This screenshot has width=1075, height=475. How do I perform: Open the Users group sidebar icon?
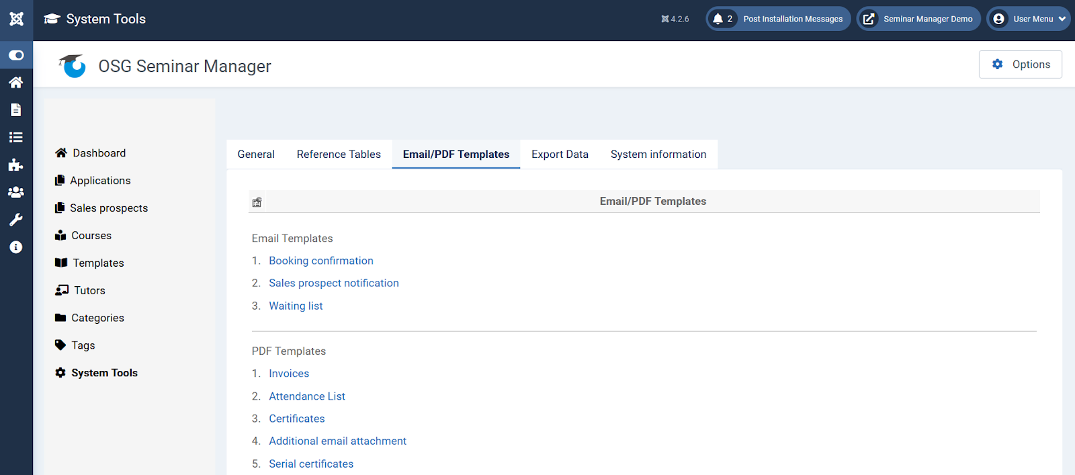tap(16, 192)
